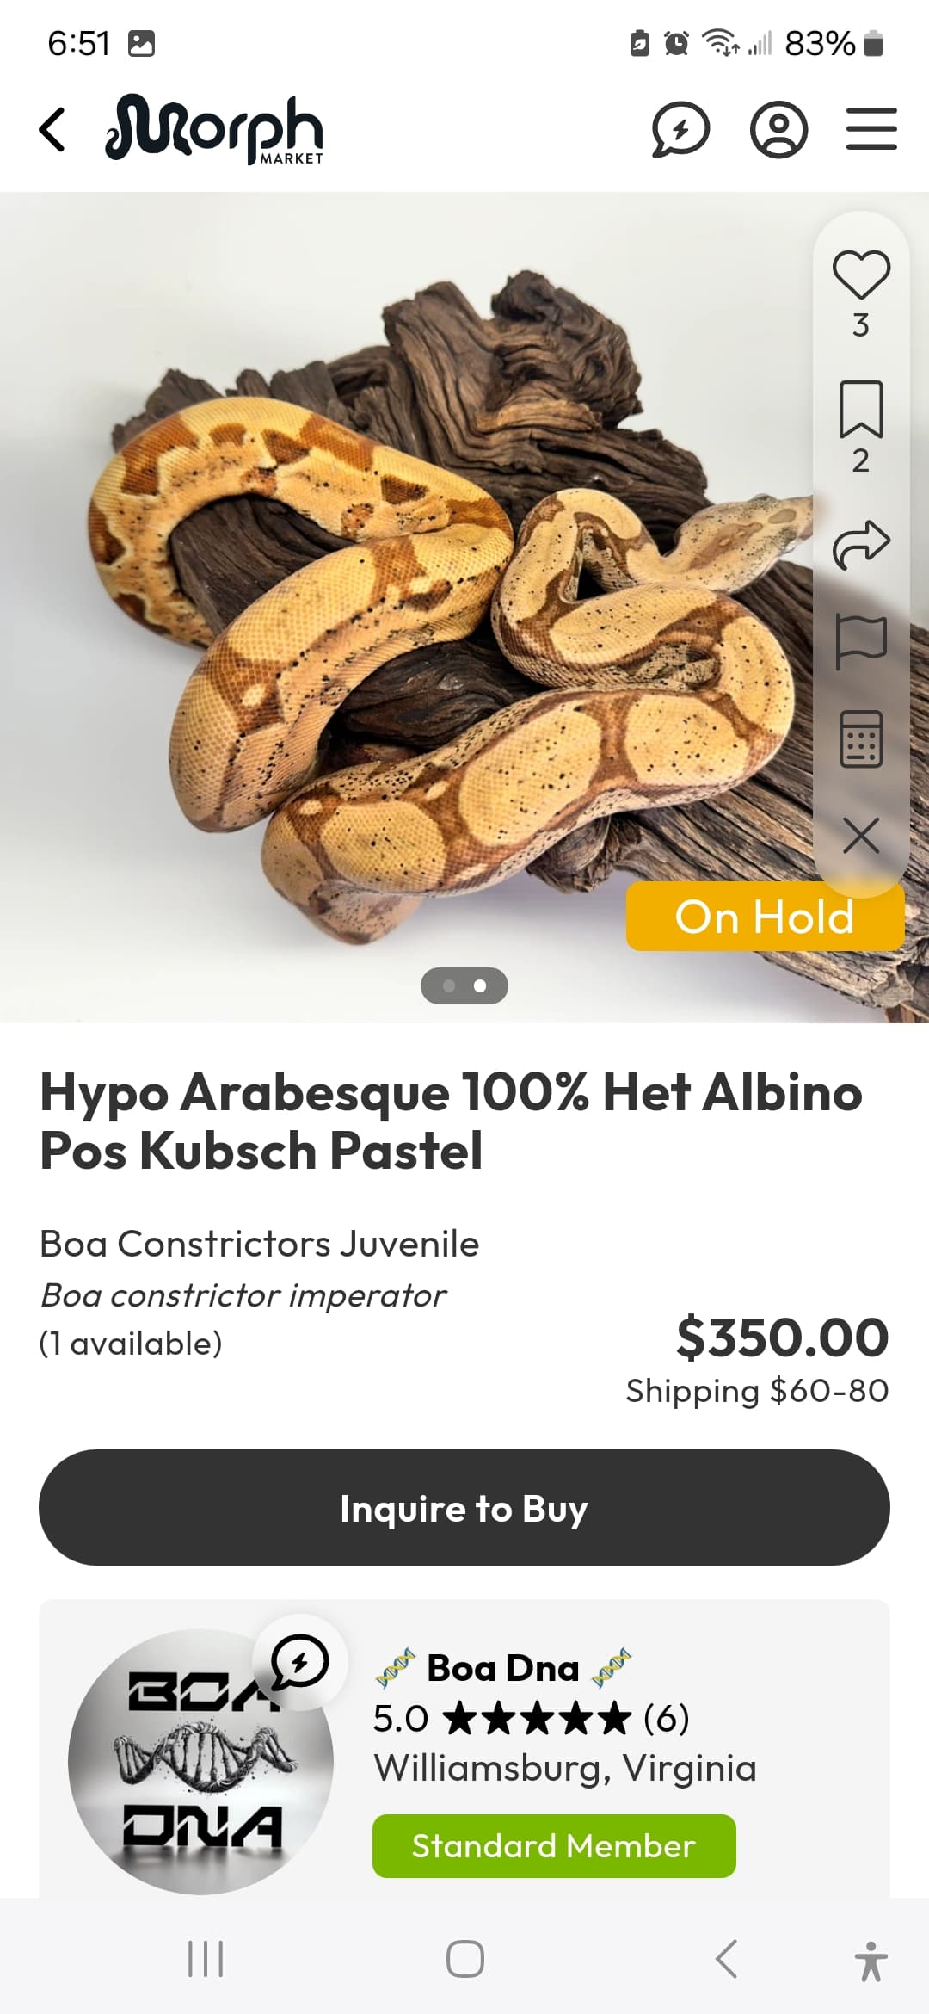Viewport: 929px width, 2014px height.
Task: Message seller via Boa DNA chat badge
Action: [299, 1662]
